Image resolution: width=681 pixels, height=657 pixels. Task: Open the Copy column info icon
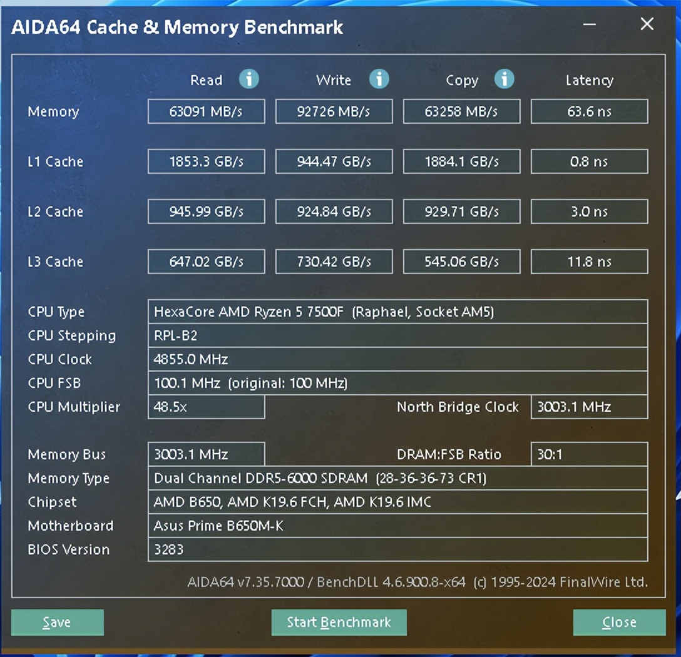tap(504, 79)
